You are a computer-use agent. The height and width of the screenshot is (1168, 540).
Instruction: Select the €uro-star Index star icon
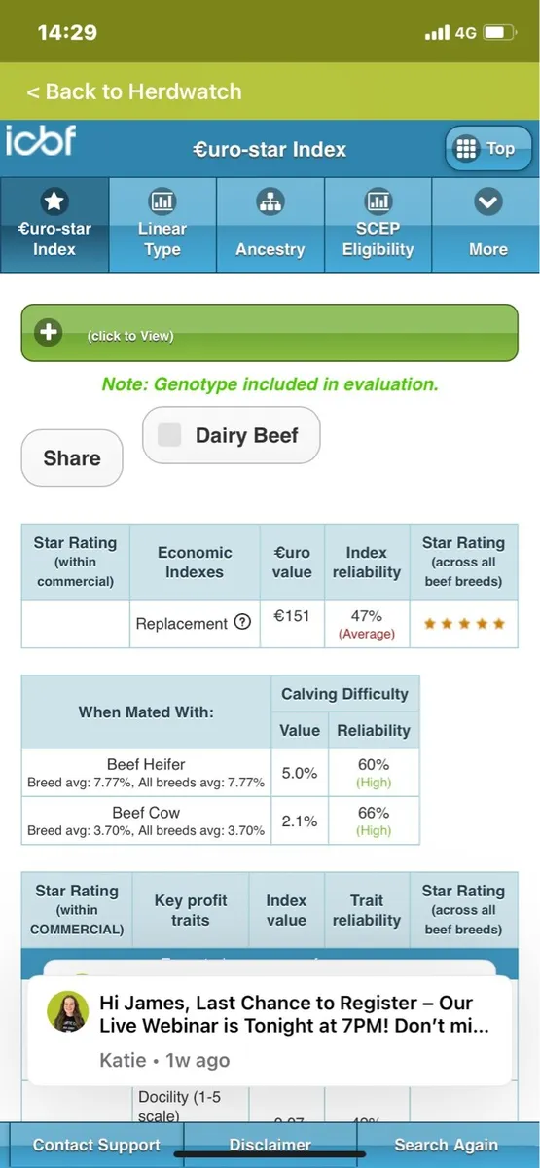coord(54,201)
